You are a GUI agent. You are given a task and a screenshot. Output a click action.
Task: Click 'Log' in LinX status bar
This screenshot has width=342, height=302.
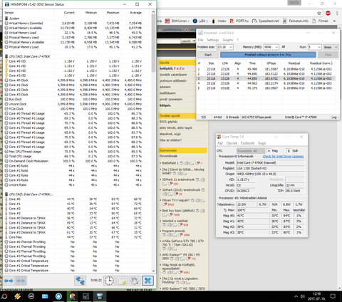click(x=334, y=117)
